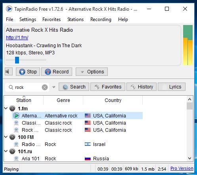Image resolution: width=197 pixels, height=175 pixels.
Task: Click the Hoobastank - Crawling In The Dark text
Action: coord(44,46)
